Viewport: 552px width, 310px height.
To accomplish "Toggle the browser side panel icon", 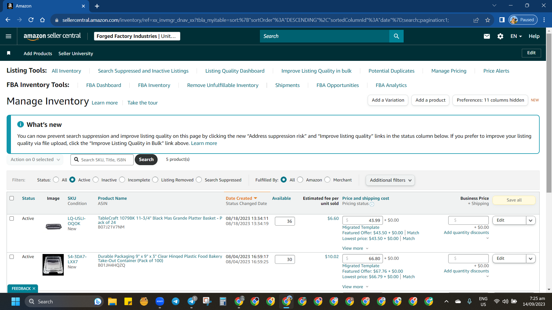I will pos(502,20).
